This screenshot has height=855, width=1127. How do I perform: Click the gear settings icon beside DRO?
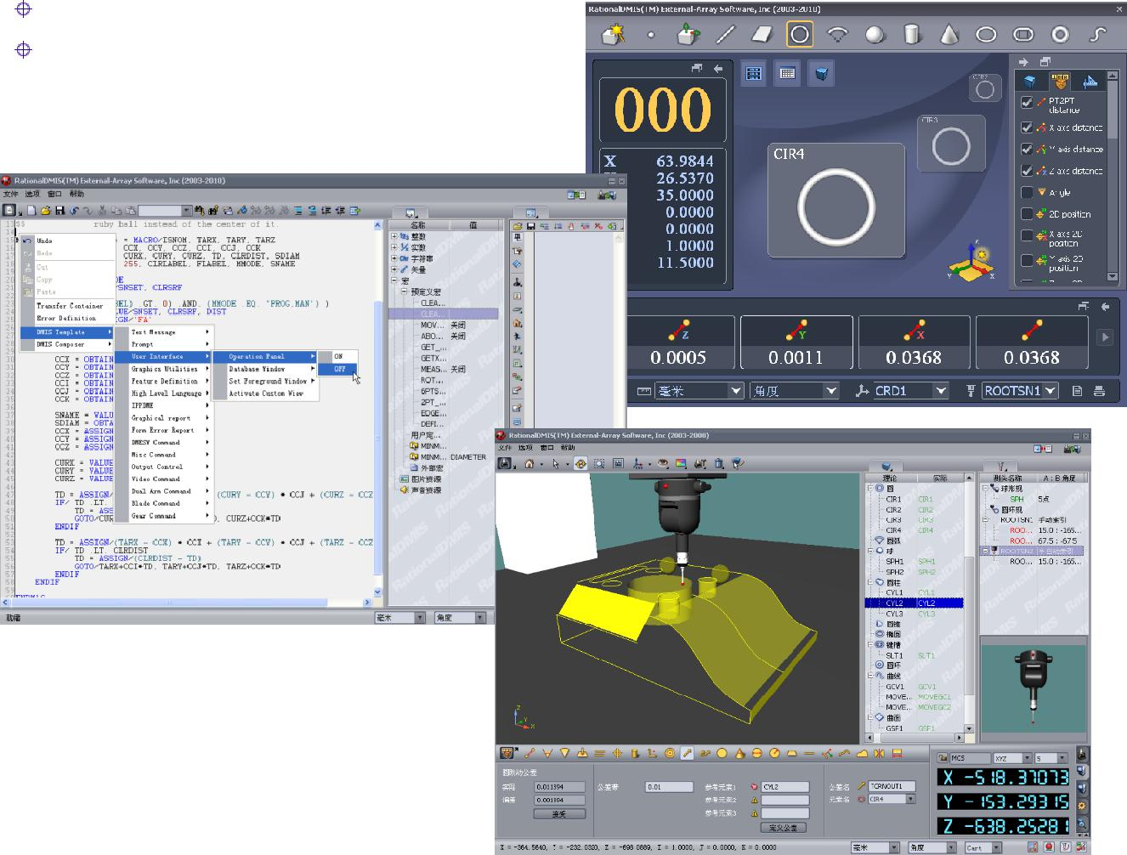1081,806
